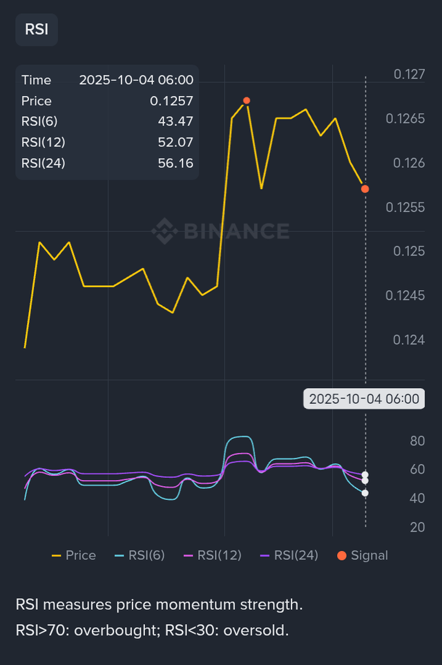Click the overbought/oversold explanation text

pyautogui.click(x=152, y=630)
